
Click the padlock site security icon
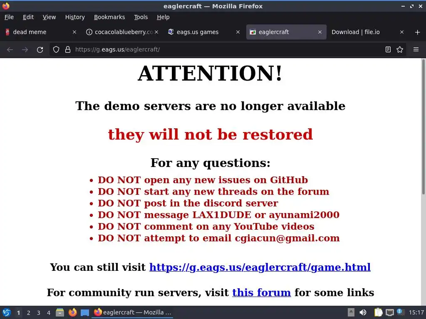click(68, 49)
